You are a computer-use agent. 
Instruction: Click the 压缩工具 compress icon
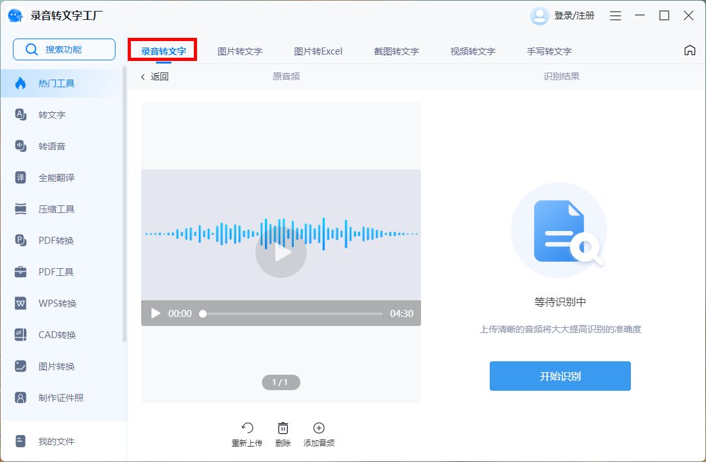pos(21,209)
